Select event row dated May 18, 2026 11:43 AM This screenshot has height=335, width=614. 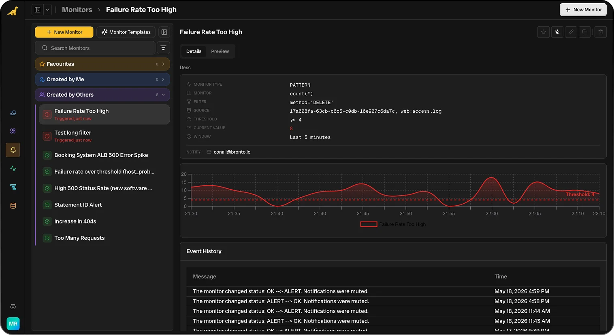[x=393, y=321]
